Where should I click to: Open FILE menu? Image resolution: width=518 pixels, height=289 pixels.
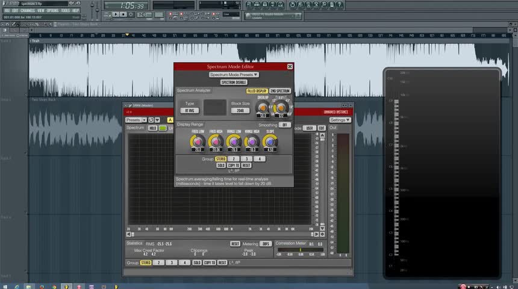(7, 11)
